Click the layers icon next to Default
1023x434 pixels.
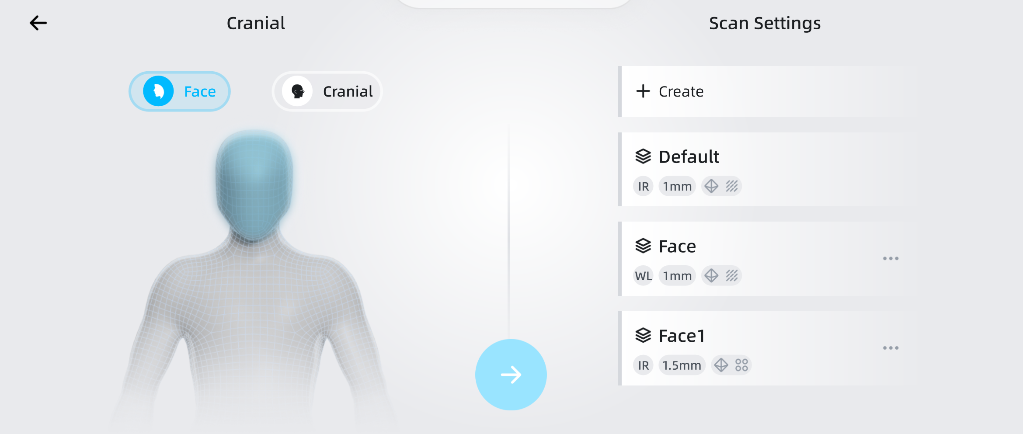[643, 156]
